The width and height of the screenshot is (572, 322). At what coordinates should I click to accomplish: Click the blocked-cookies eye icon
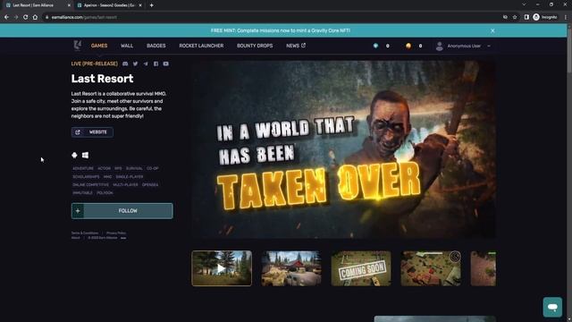[x=505, y=17]
